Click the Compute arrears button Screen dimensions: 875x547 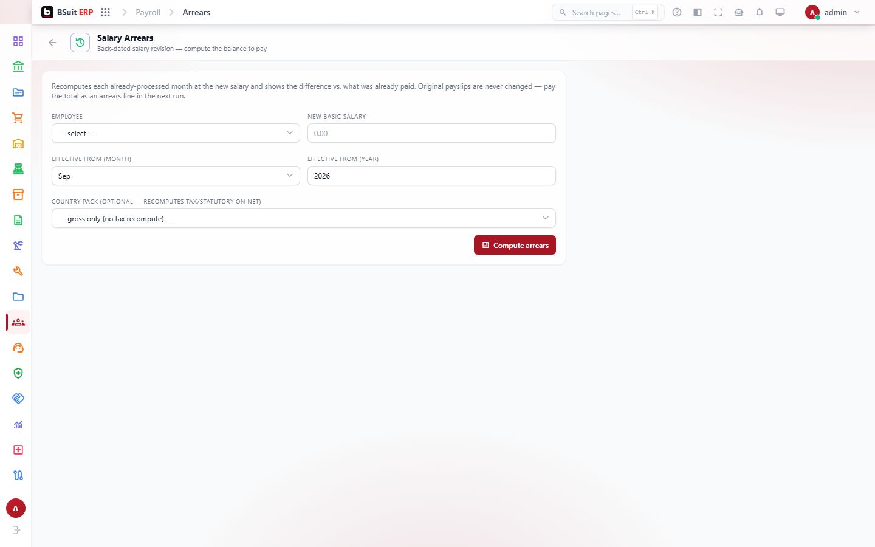pos(515,245)
